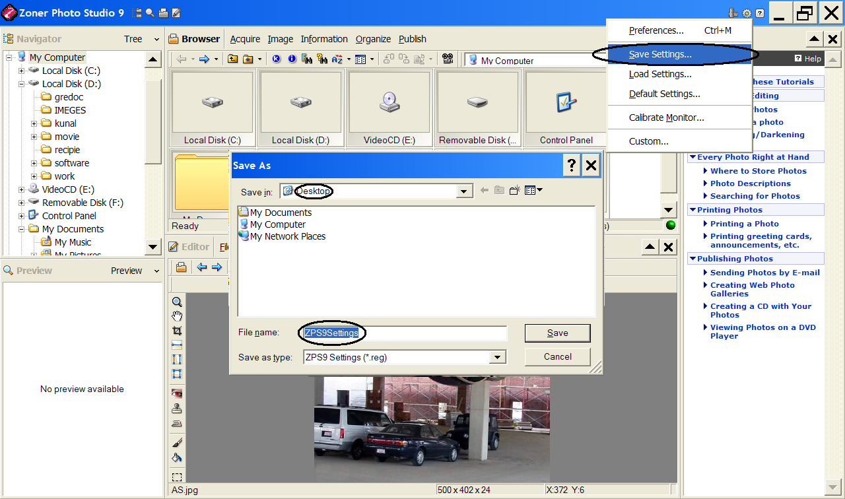Open the Publish menu
845x499 pixels.
413,39
